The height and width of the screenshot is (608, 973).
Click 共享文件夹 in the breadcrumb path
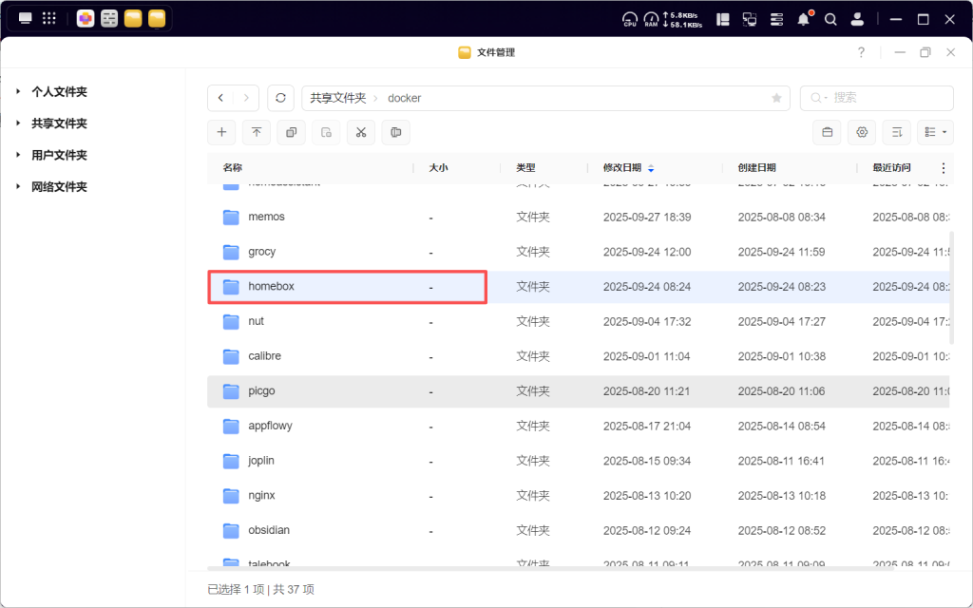coord(337,98)
